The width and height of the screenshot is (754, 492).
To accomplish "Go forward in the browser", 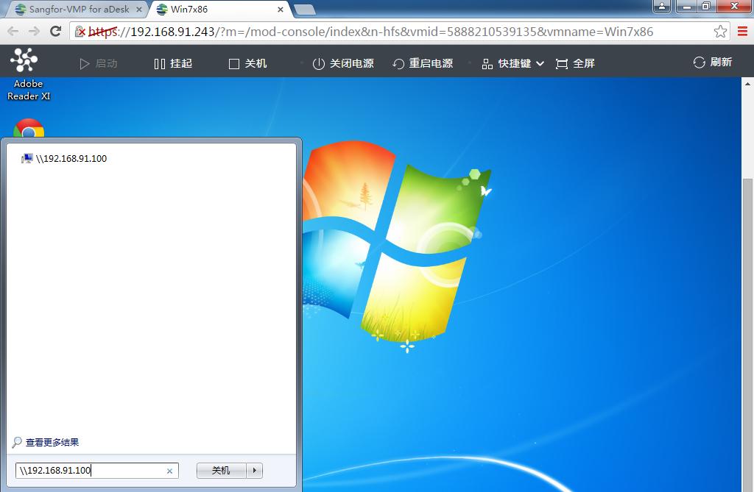I will click(x=34, y=32).
